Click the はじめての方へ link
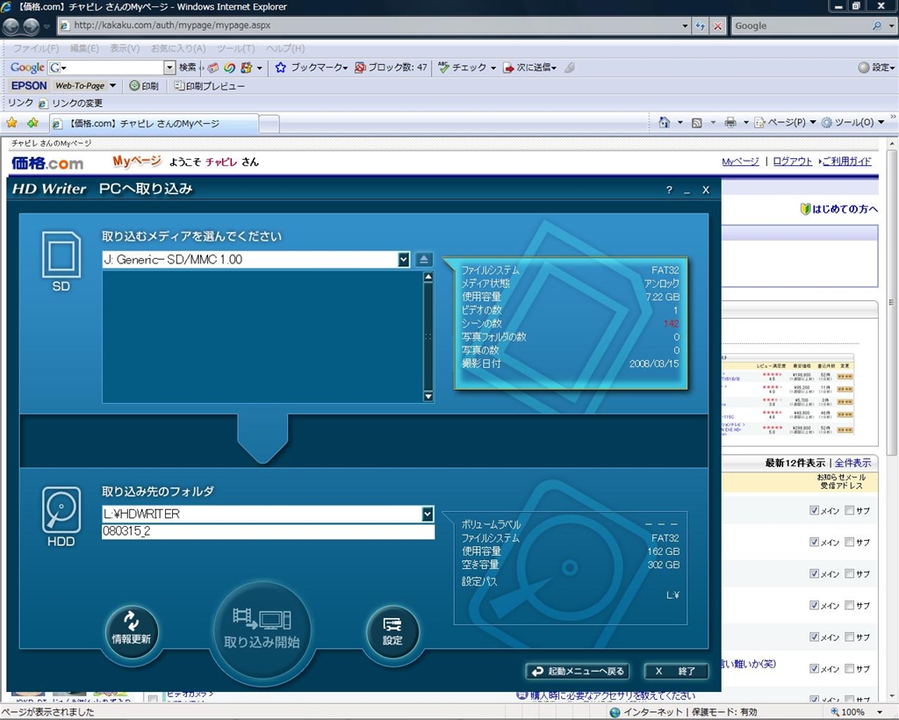 pyautogui.click(x=845, y=209)
